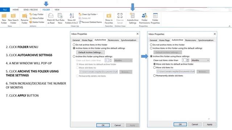Click the number field in right dialog
The height and width of the screenshot is (130, 232).
184,60
